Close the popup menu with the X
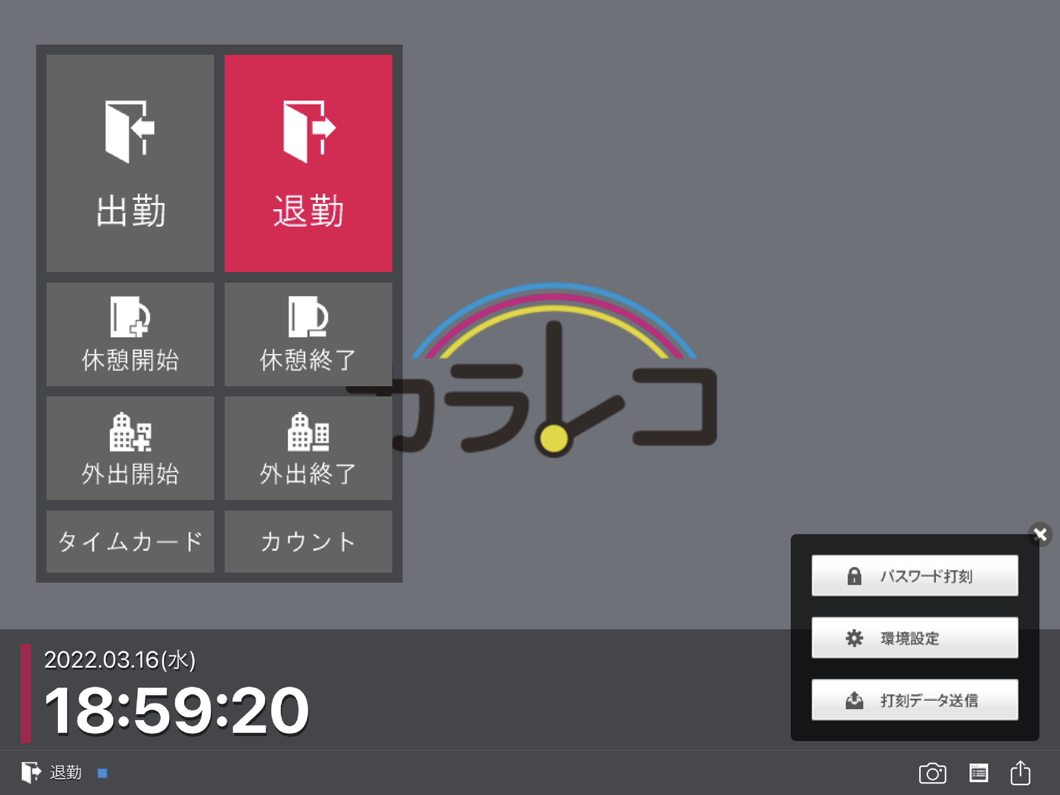 click(x=1040, y=534)
